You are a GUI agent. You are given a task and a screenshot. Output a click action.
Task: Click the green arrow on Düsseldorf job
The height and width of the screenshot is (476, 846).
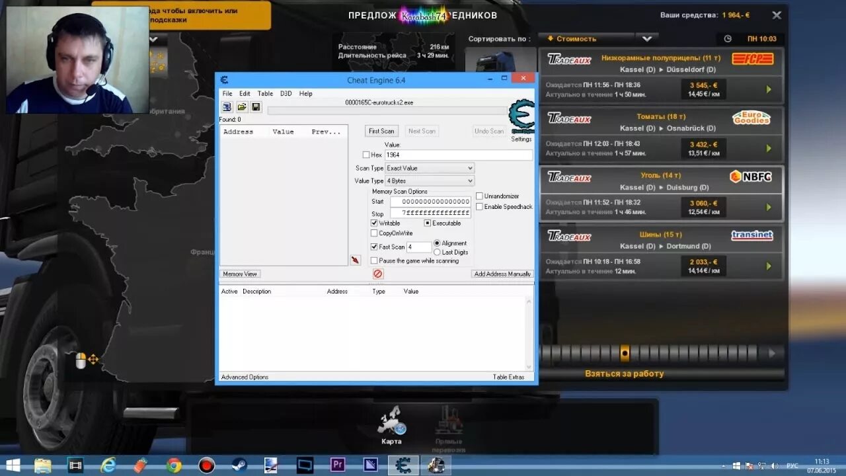(769, 89)
